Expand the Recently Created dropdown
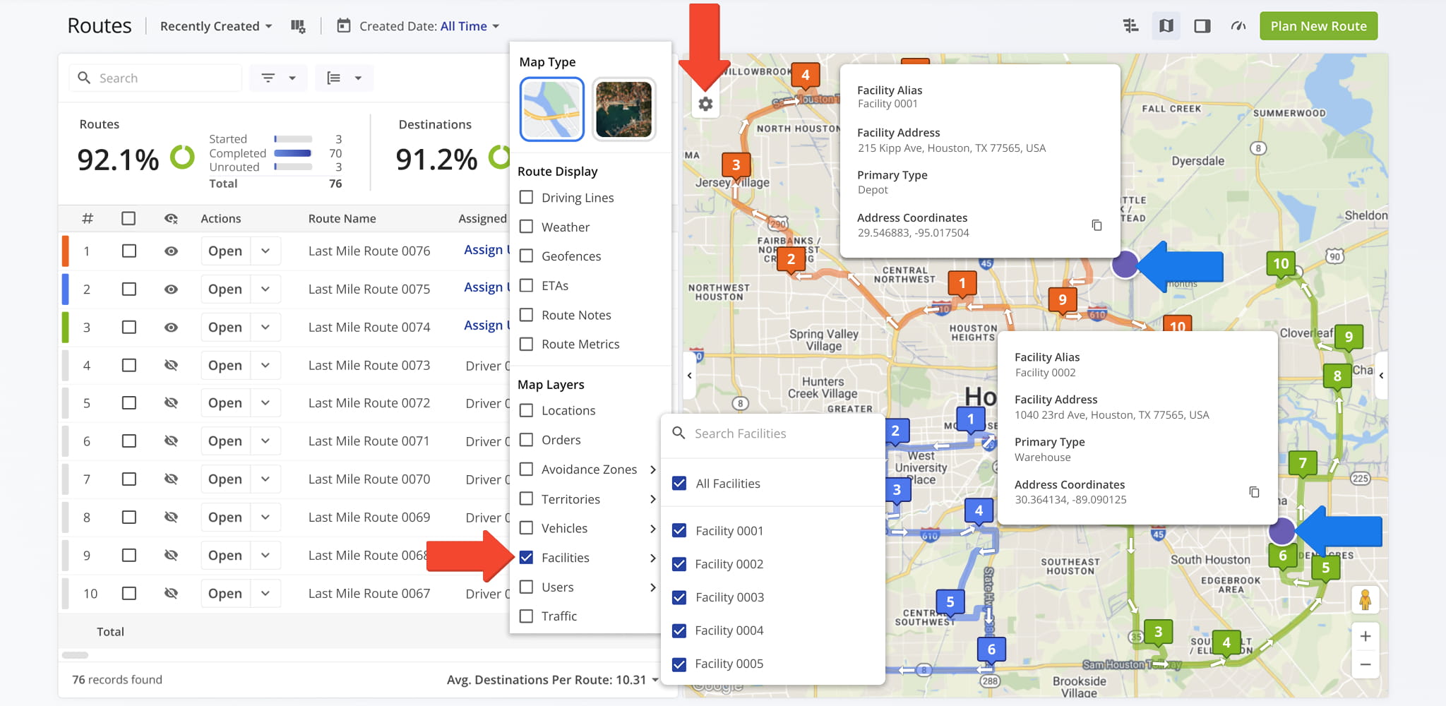1446x706 pixels. point(216,26)
